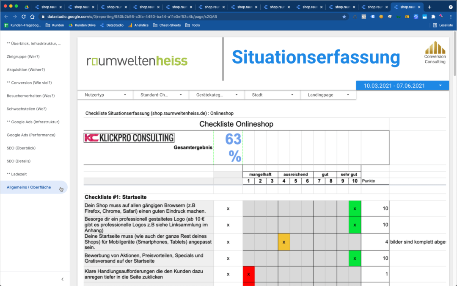Open Zielgruppe (Wer?) report page
Screen dimensions: 457x286
(23, 56)
